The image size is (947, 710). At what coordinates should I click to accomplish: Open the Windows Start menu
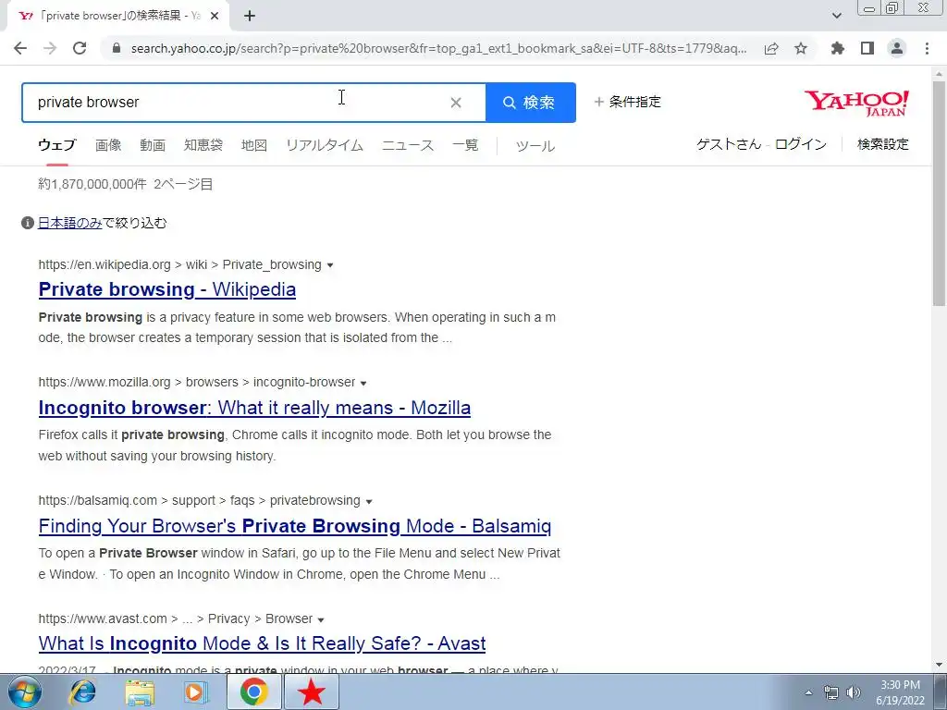[25, 692]
